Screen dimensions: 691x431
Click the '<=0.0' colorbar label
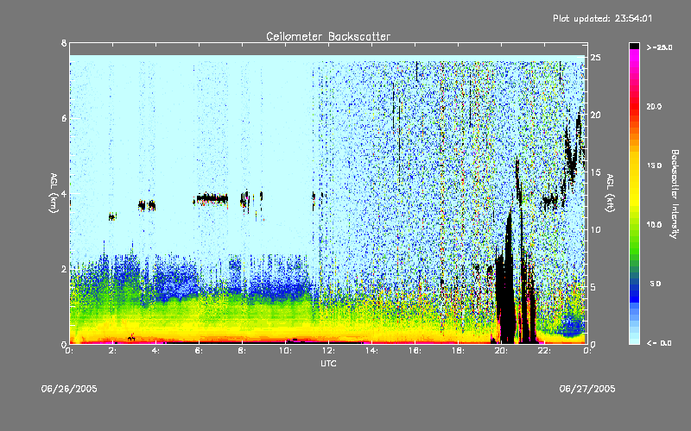(x=659, y=343)
